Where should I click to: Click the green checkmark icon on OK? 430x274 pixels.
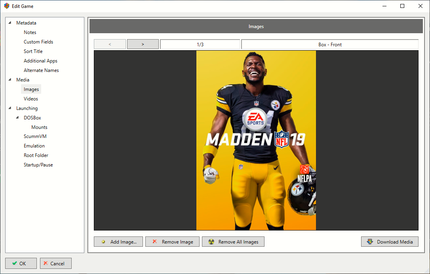tap(15, 263)
